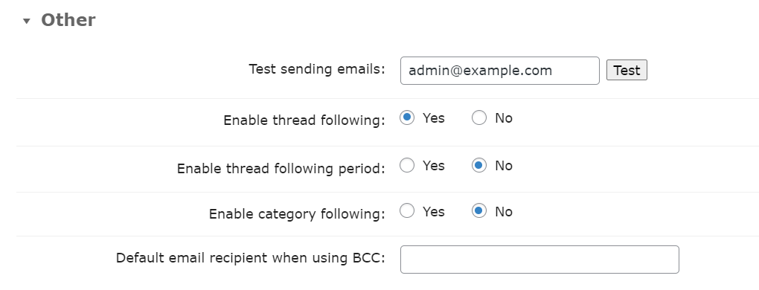Screen dimensions: 759x290
Task: Click the 'Enable thread following:' label
Action: (x=304, y=120)
